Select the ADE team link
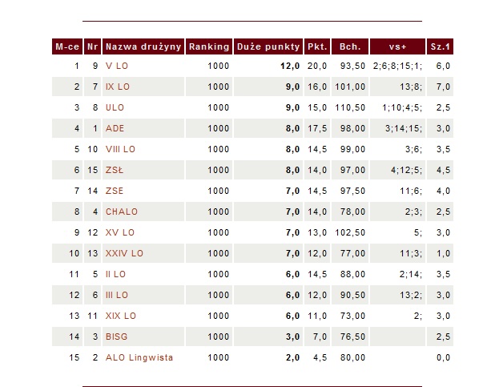This screenshot has width=487, height=387. pyautogui.click(x=115, y=128)
